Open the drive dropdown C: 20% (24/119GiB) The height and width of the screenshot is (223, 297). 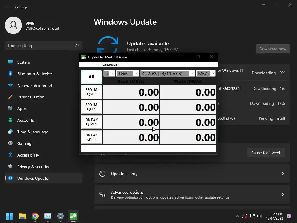pos(168,73)
